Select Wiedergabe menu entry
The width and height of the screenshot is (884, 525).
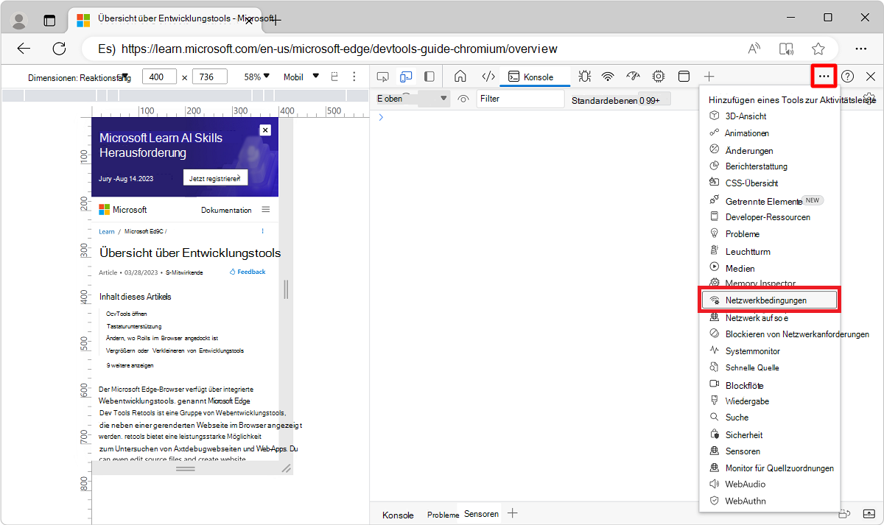click(769, 401)
